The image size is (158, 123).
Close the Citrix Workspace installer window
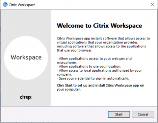click(x=152, y=5)
